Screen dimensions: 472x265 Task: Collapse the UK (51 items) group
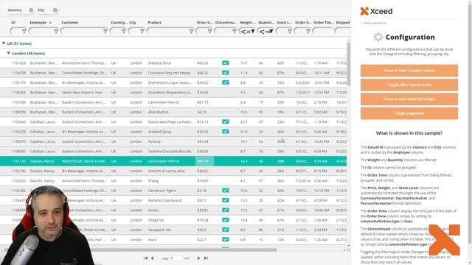(x=4, y=43)
